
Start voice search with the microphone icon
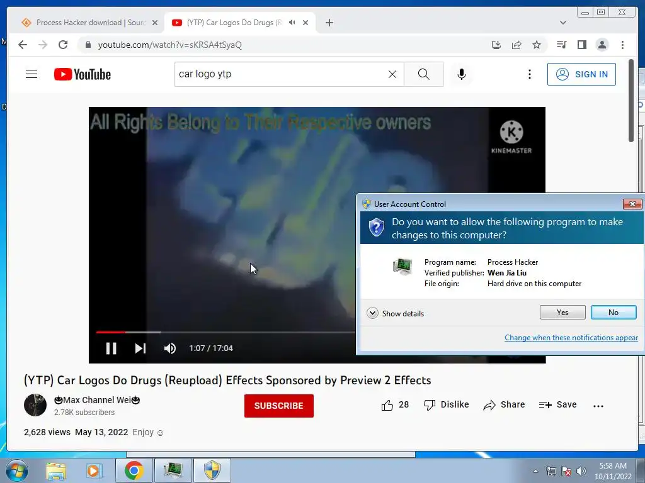tap(462, 74)
